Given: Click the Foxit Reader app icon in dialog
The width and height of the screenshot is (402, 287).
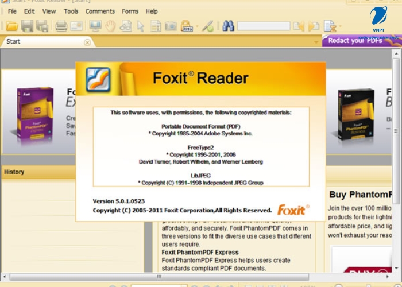Looking at the screenshot, I should (x=98, y=80).
